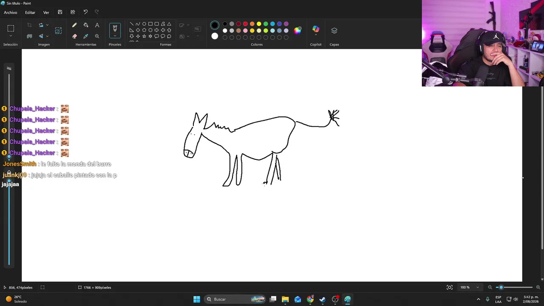The width and height of the screenshot is (544, 306).
Task: Open Steam from the taskbar
Action: (323, 299)
